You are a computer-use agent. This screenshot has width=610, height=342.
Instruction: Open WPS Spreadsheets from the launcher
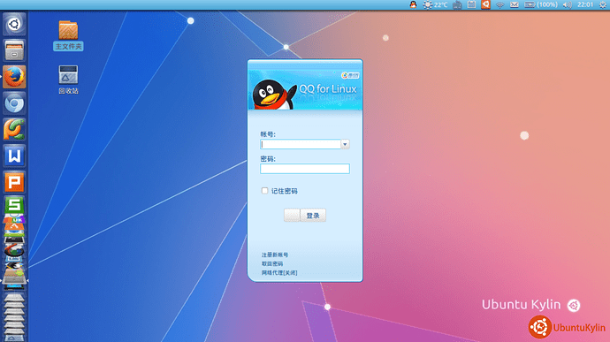(14, 205)
